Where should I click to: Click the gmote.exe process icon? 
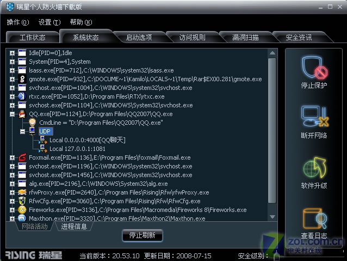[x=22, y=79]
